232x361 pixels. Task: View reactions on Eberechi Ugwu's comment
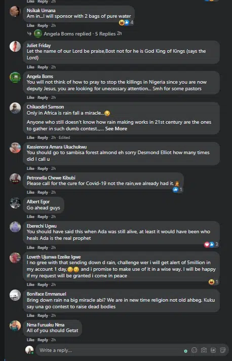coord(211,244)
